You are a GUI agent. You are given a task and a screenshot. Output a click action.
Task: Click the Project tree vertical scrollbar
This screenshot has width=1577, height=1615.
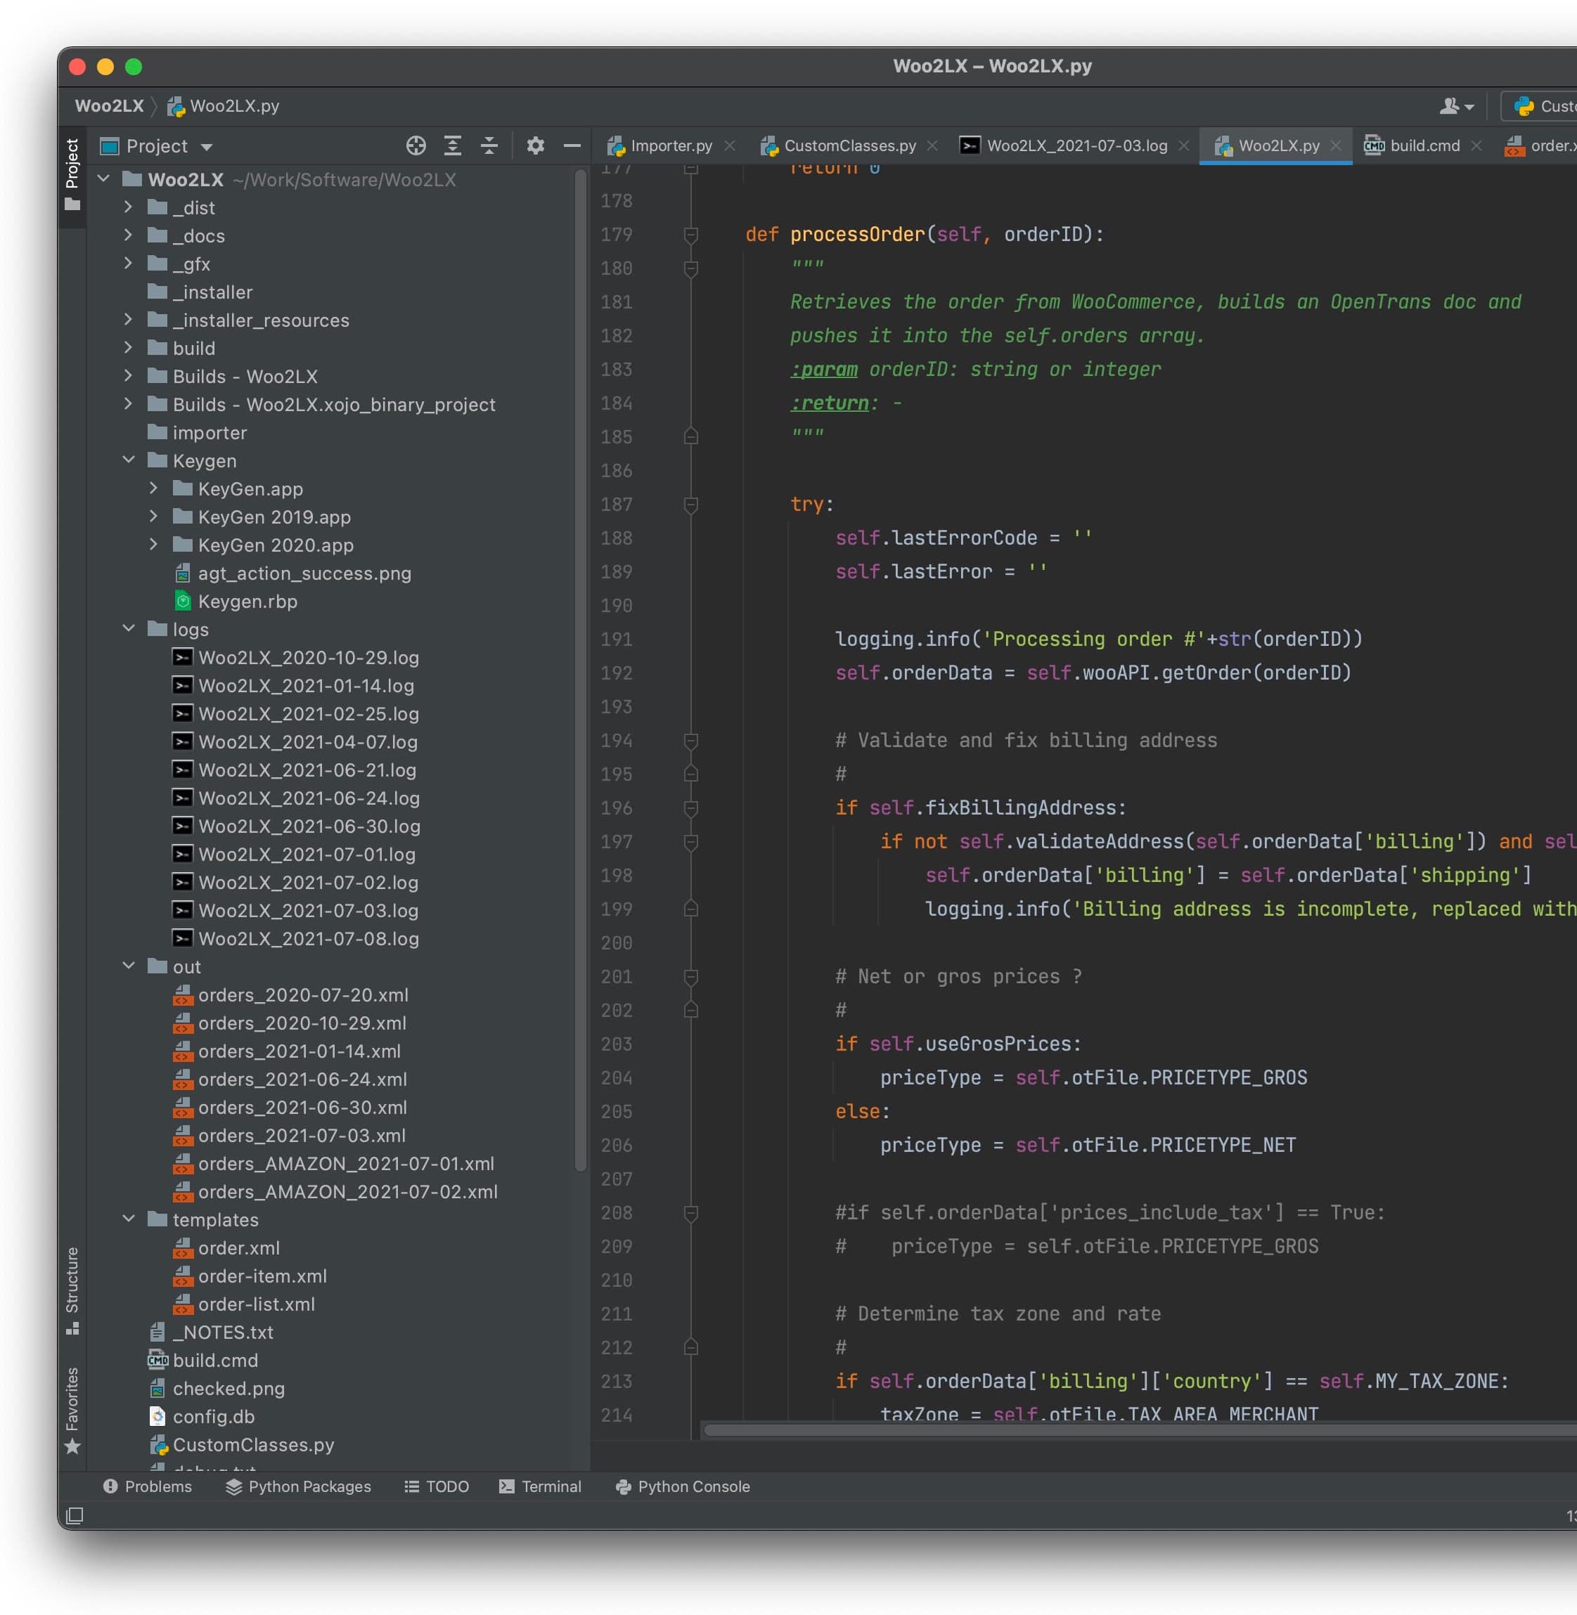coord(581,669)
